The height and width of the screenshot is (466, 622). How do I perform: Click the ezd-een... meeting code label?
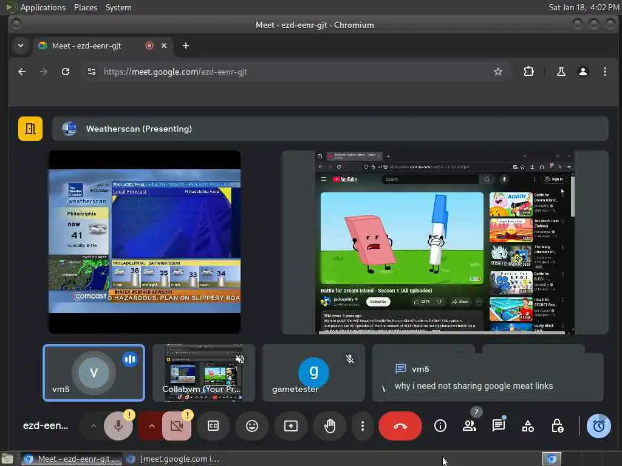[x=46, y=425]
